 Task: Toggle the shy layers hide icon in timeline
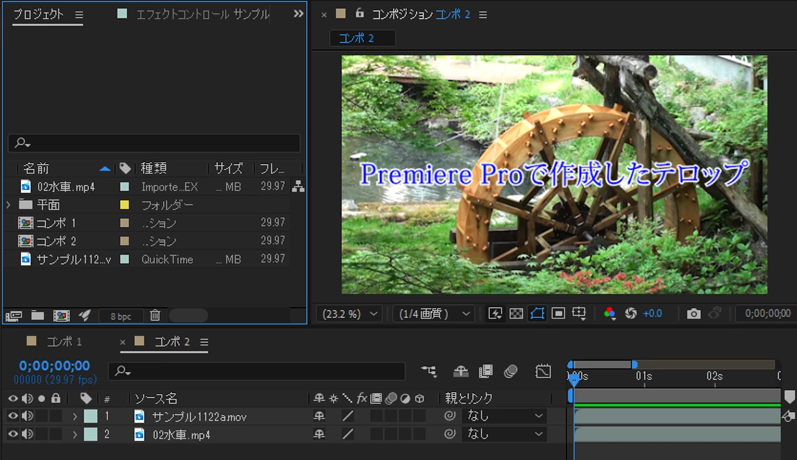click(x=461, y=371)
